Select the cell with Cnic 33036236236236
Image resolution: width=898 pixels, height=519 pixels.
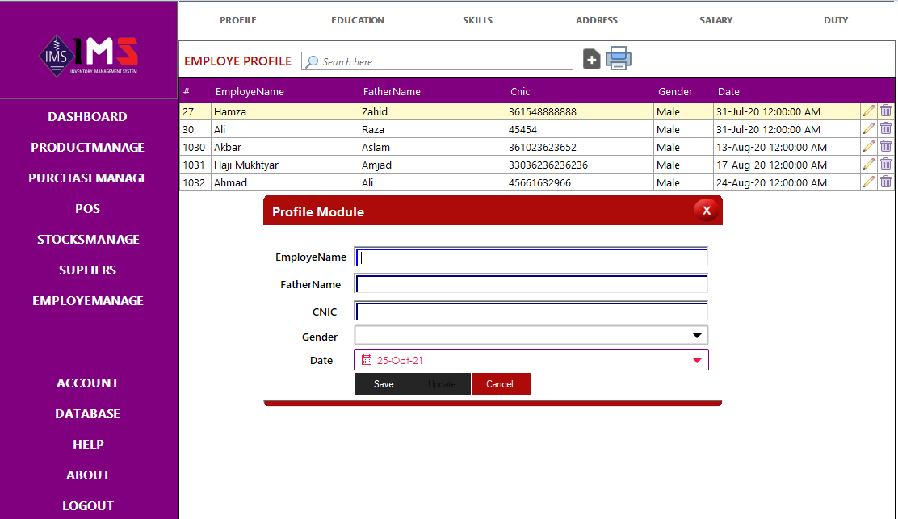(580, 165)
